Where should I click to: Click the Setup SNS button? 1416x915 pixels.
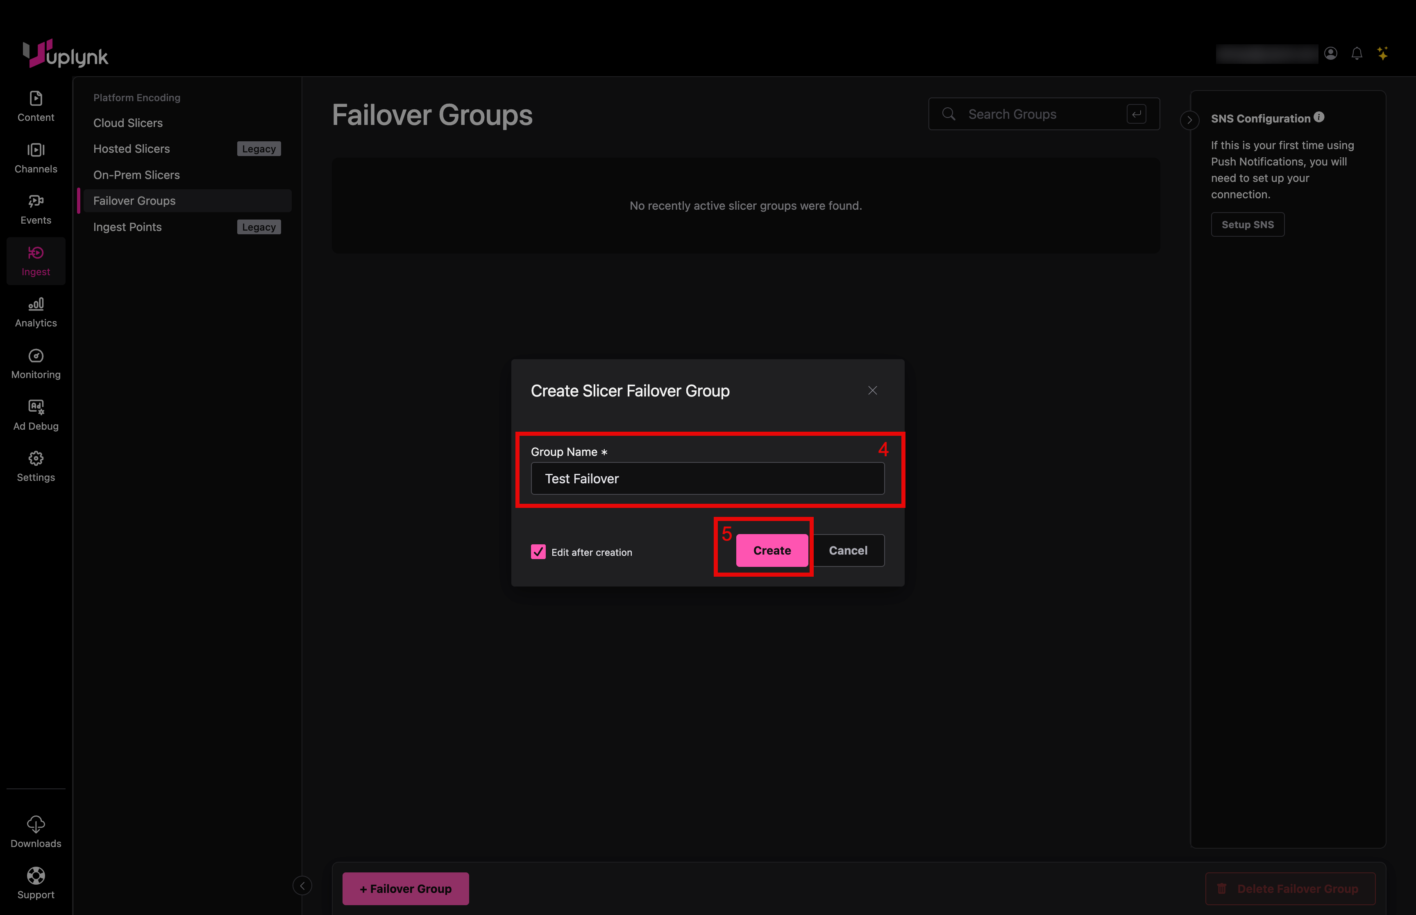[1247, 224]
